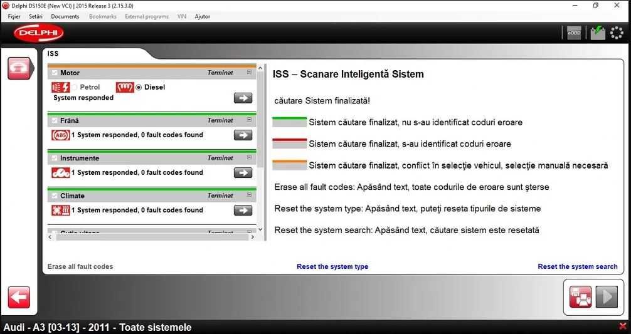Open the Setări menu
This screenshot has width=631, height=334.
point(36,16)
